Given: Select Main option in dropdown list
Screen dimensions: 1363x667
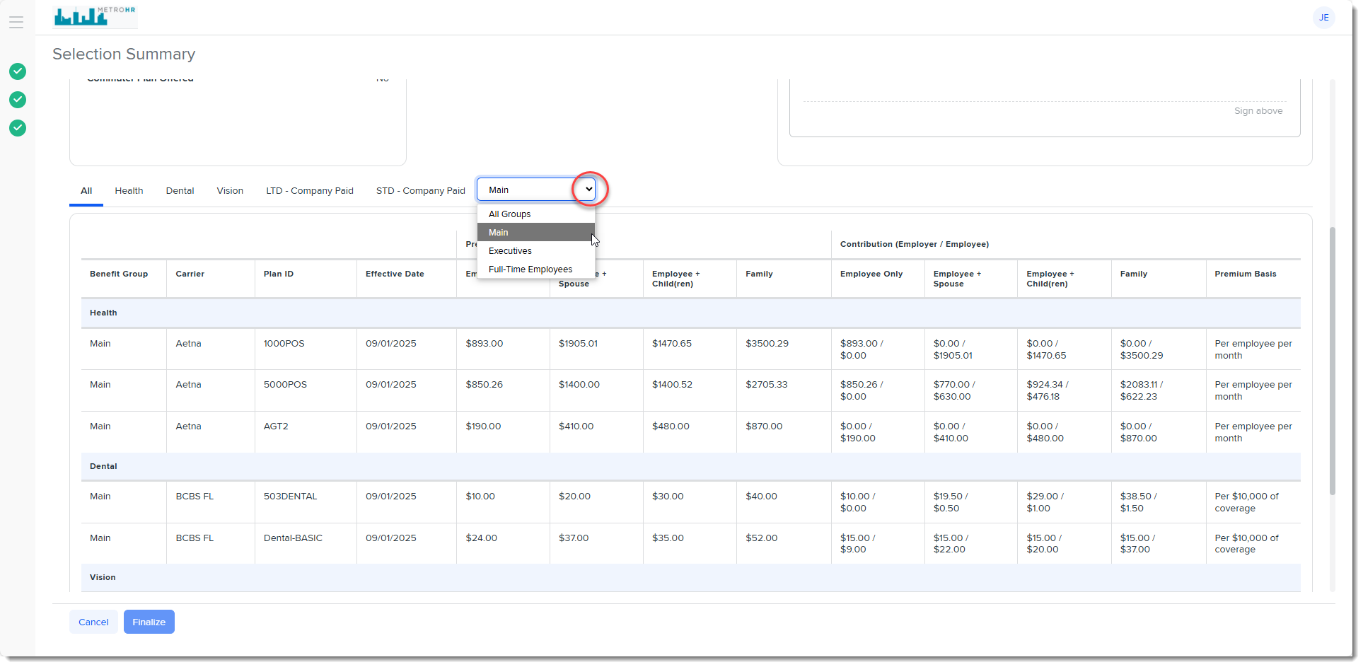Looking at the screenshot, I should (499, 233).
